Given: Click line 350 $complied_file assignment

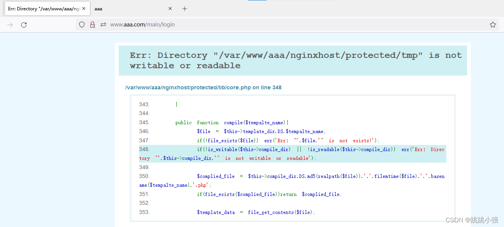Looking at the screenshot, I should 292,181.
